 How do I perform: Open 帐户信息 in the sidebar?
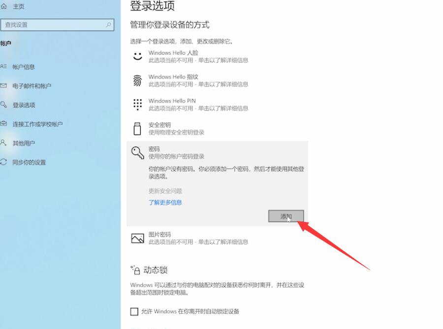[24, 67]
